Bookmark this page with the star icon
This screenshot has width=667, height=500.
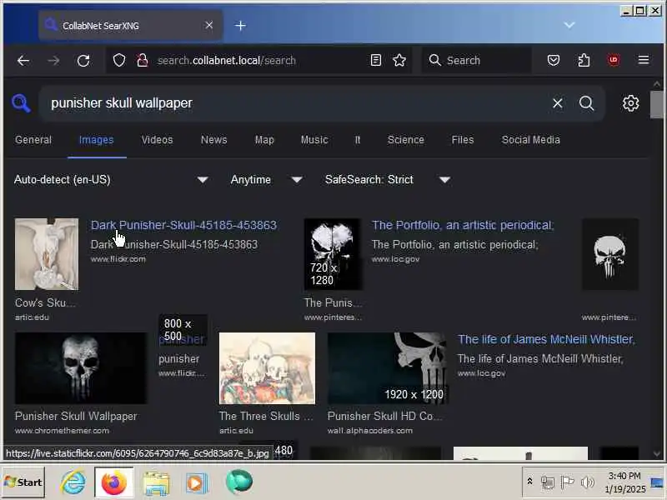tap(399, 60)
